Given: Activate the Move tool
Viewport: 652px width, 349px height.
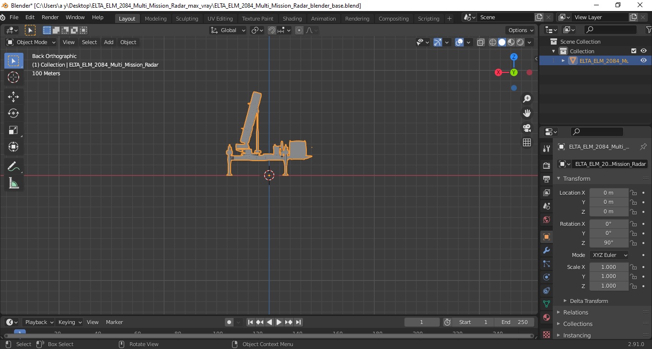Looking at the screenshot, I should pyautogui.click(x=13, y=97).
